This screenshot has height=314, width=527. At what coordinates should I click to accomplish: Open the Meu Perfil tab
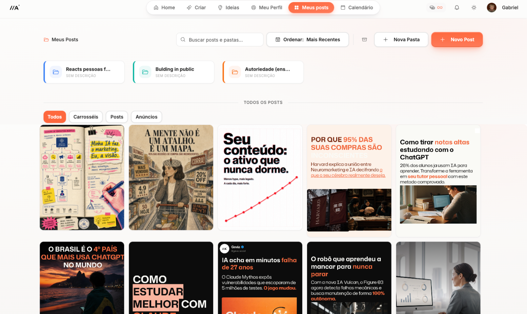tap(267, 7)
